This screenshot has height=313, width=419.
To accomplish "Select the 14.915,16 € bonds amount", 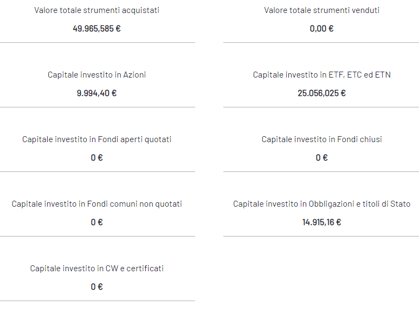I will click(322, 222).
